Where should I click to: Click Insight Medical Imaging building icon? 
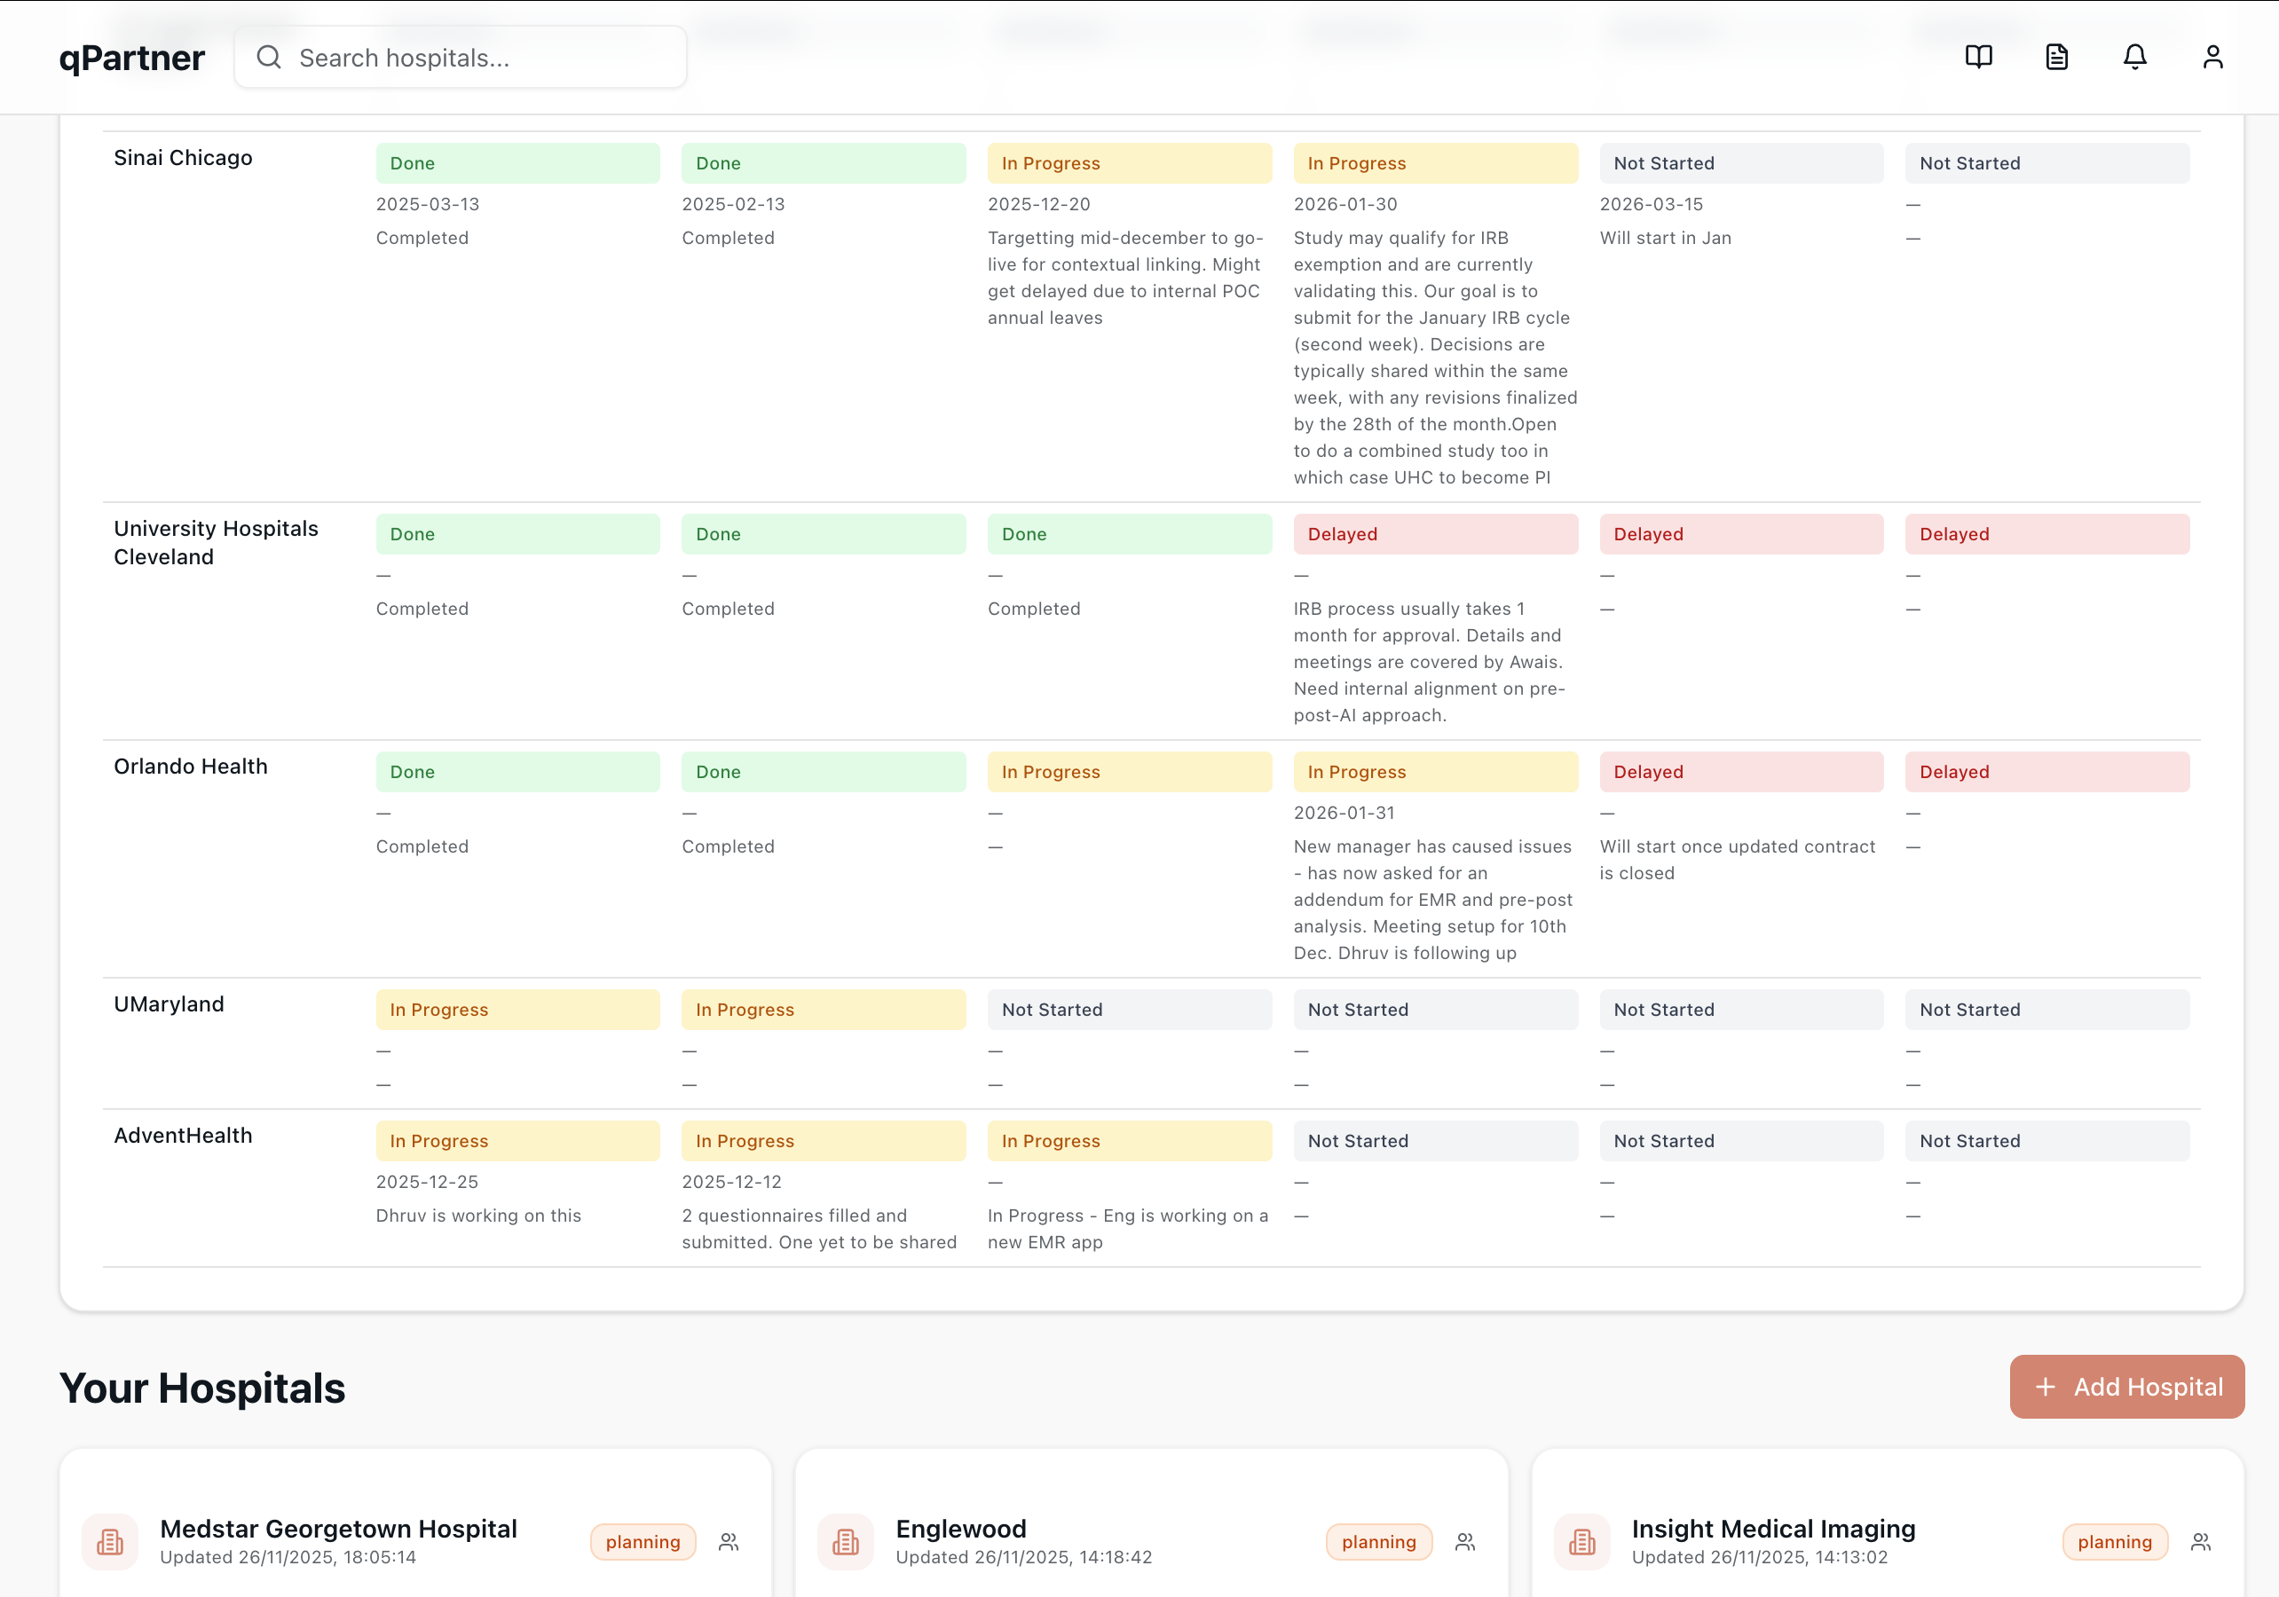tap(1581, 1541)
